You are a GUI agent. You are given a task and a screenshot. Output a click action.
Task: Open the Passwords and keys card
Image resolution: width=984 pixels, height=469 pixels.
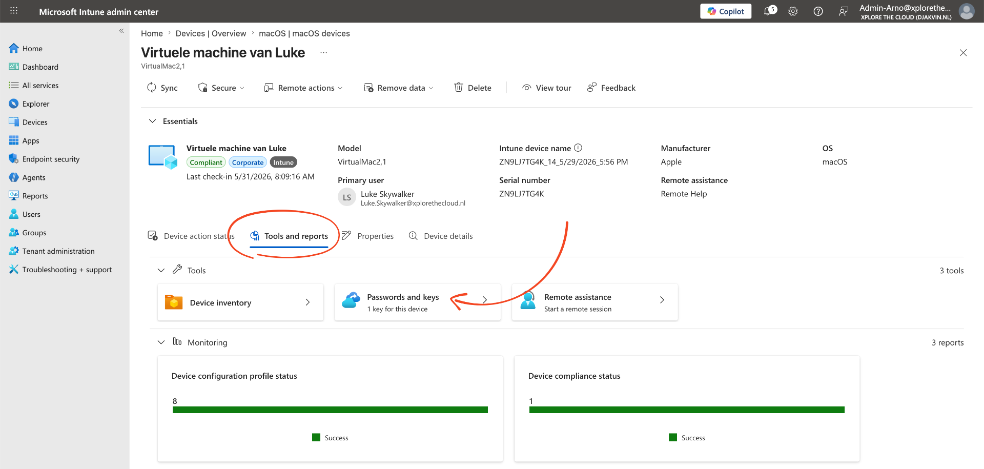pos(418,302)
